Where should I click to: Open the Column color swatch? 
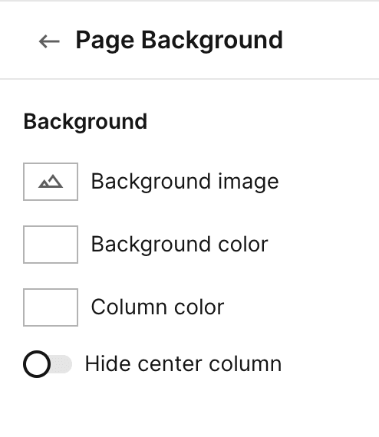tap(51, 307)
